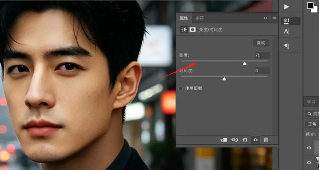The width and height of the screenshot is (319, 170).
Task: Click the 对比度 contrast slider handle
Action: [x=224, y=79]
